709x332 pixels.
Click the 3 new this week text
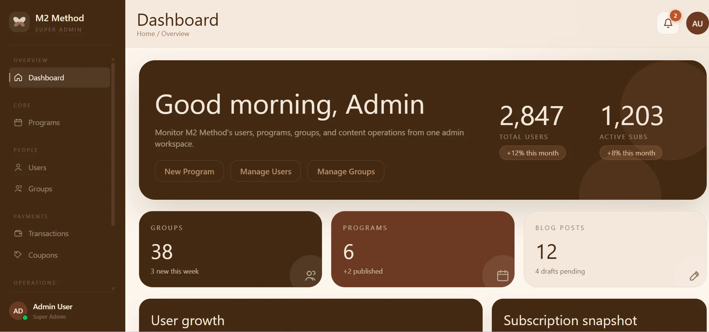(x=175, y=271)
